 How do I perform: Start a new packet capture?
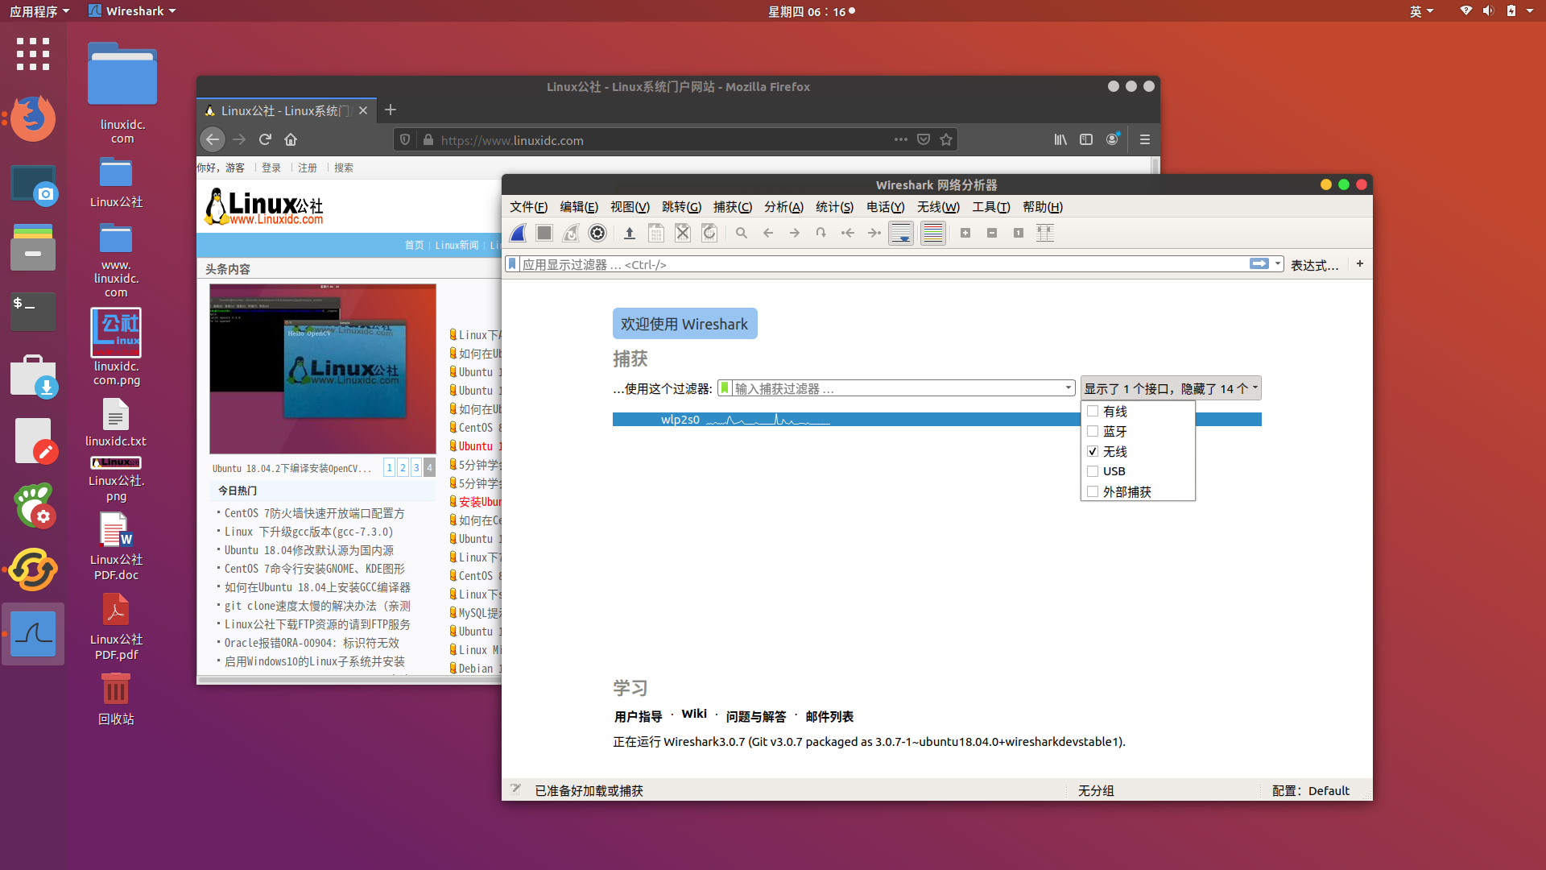(x=517, y=233)
